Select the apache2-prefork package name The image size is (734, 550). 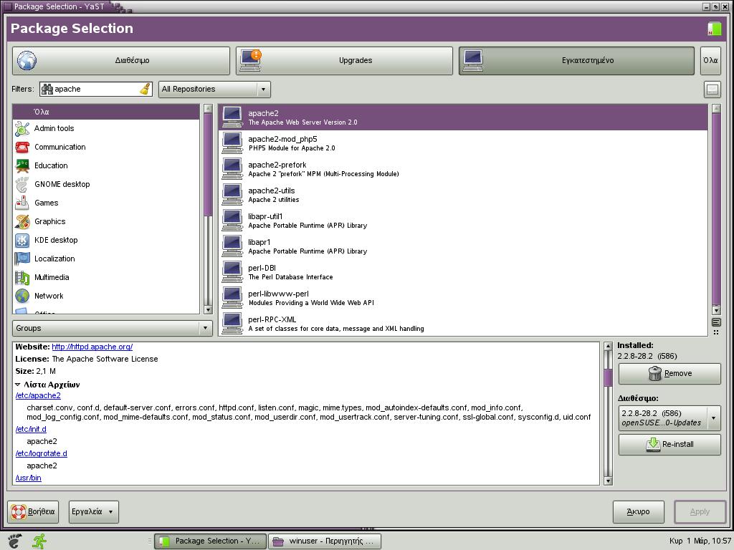pyautogui.click(x=277, y=165)
